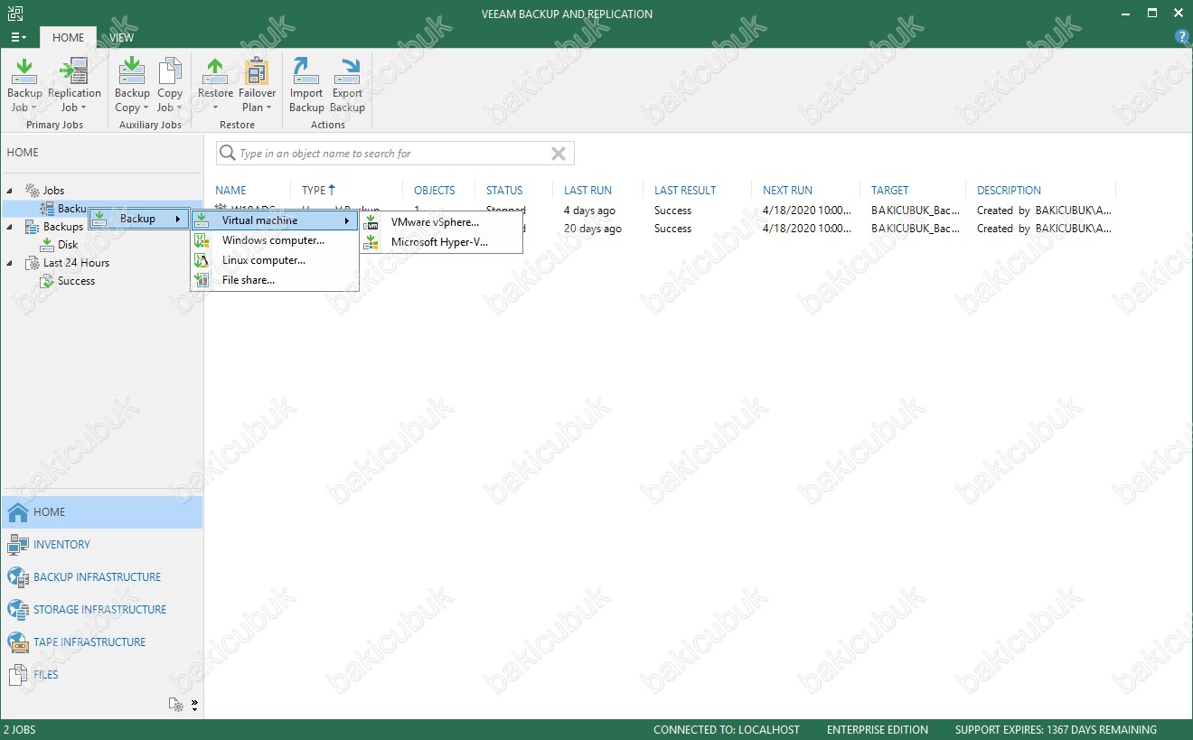The image size is (1193, 740).
Task: Click the Backup Copy ribbon icon
Action: point(132,70)
